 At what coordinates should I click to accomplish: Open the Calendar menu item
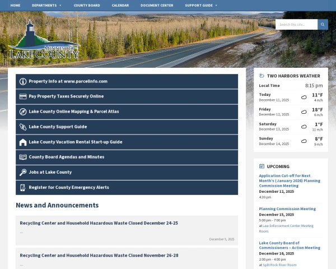[120, 5]
